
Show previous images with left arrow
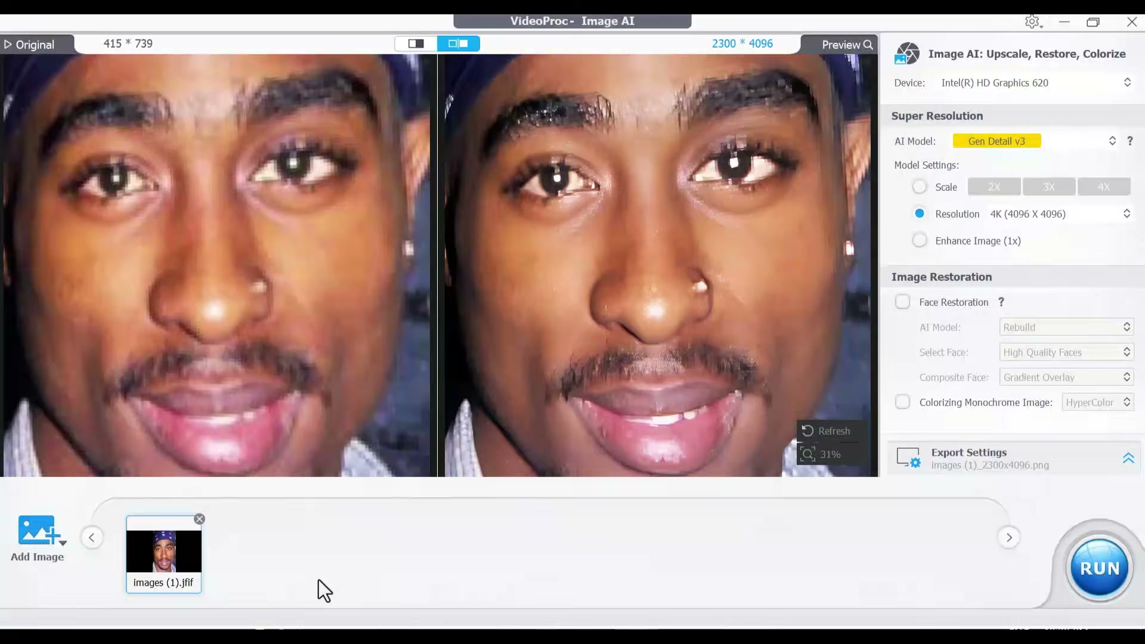[x=92, y=537]
